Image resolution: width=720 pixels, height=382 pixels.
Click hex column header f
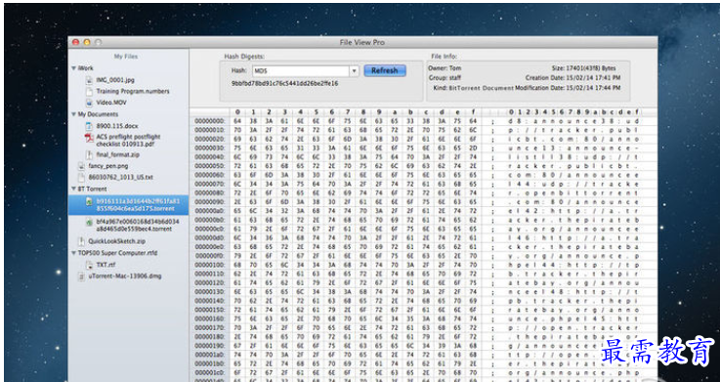pyautogui.click(x=473, y=112)
